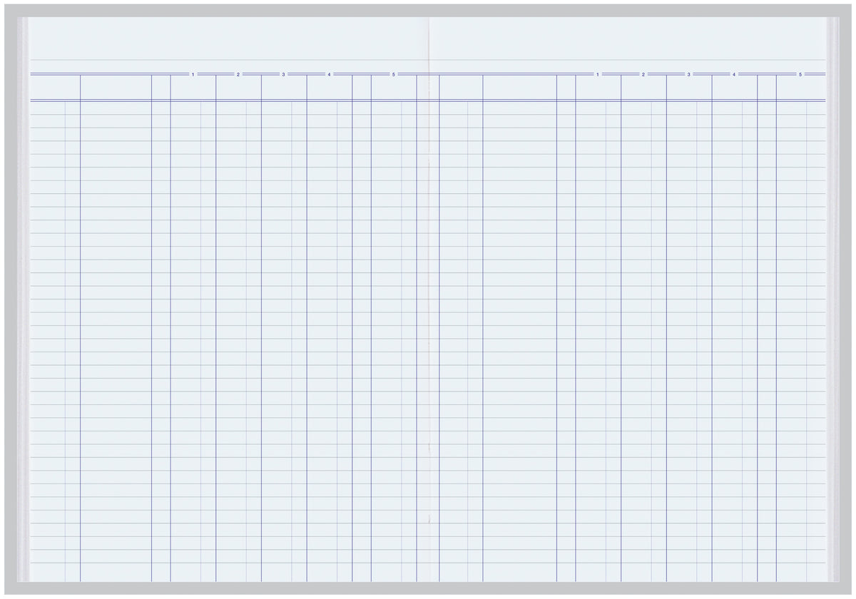Select the wide description column header, right page
856x599 pixels.
point(519,87)
